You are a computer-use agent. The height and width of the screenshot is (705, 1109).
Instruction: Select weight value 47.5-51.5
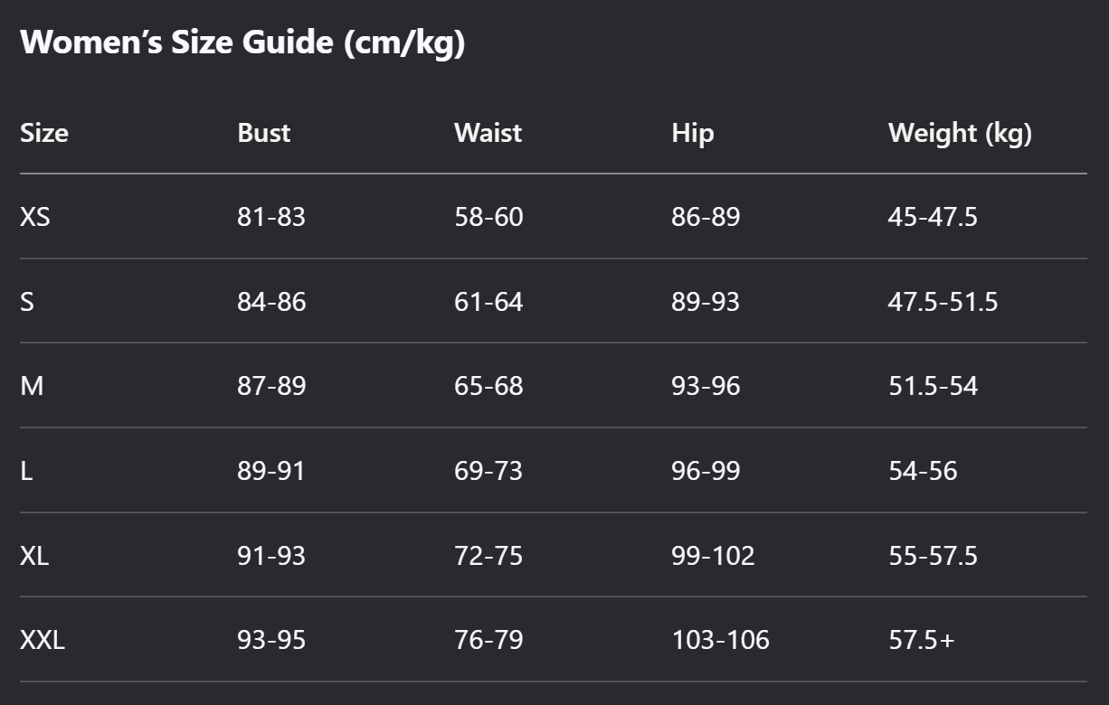click(943, 302)
